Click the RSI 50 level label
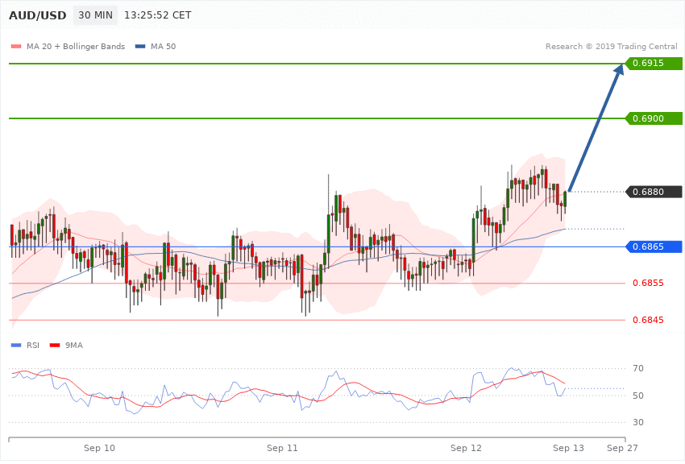Screen dimensions: 685x464 click(x=637, y=396)
